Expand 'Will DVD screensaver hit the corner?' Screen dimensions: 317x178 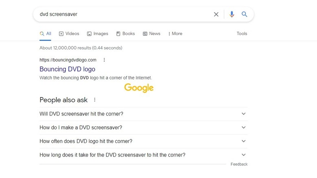point(243,114)
